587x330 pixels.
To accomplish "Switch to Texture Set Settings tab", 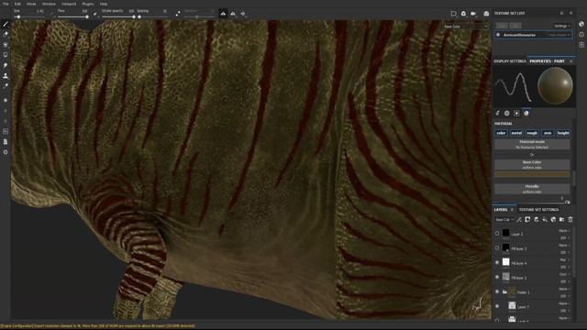I will [x=538, y=210].
